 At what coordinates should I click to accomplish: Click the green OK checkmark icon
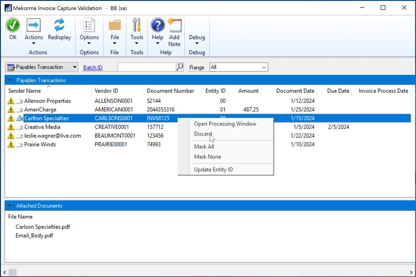[x=13, y=25]
